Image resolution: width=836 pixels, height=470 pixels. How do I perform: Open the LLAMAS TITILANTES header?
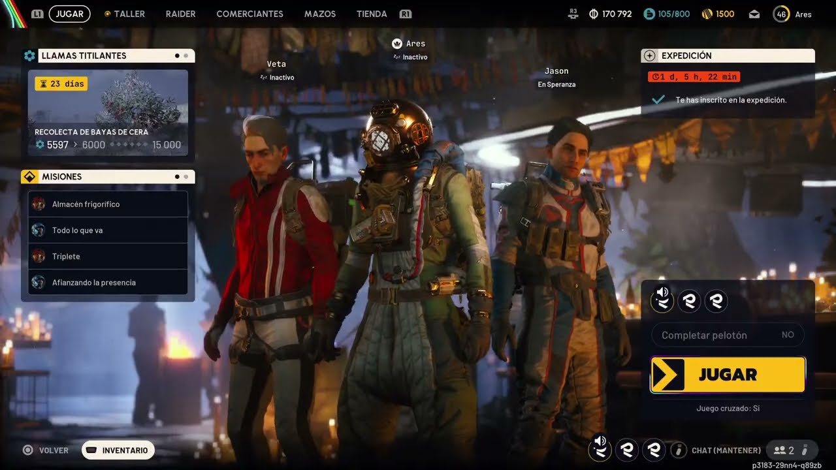[x=116, y=55]
